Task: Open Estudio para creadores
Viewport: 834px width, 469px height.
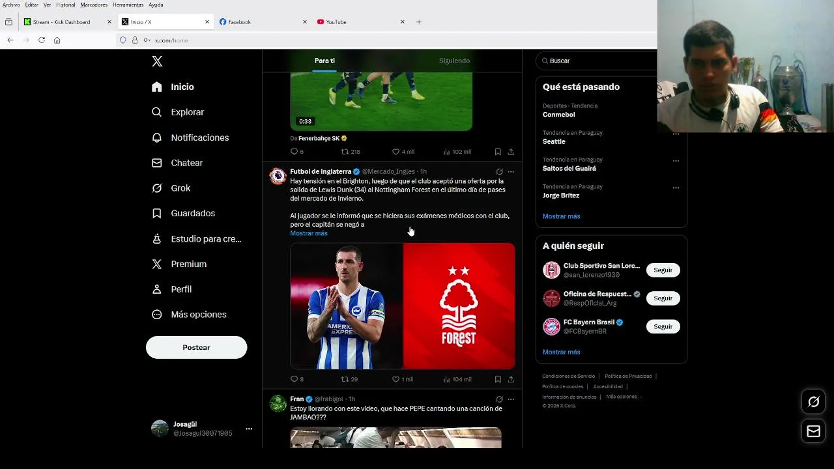Action: (196, 239)
